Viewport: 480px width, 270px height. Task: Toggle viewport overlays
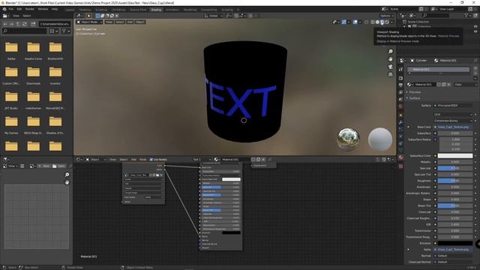(x=355, y=22)
